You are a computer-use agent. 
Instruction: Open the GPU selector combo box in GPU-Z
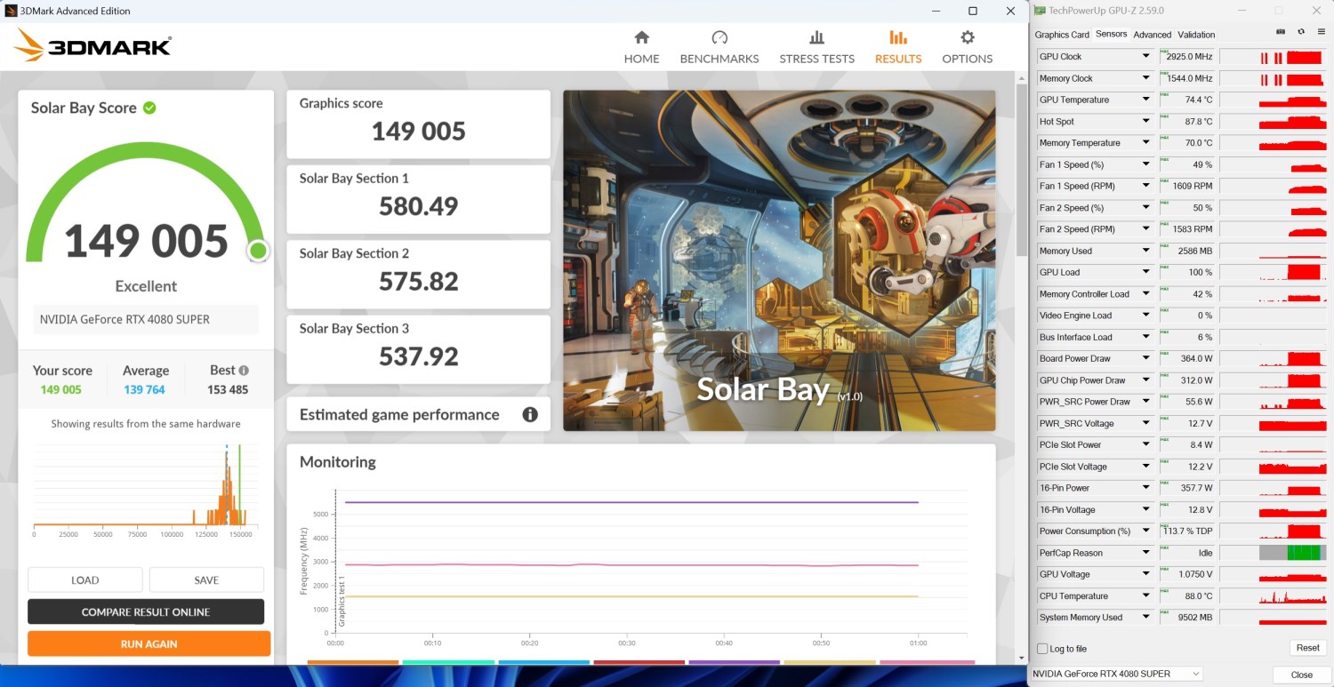click(x=1117, y=674)
